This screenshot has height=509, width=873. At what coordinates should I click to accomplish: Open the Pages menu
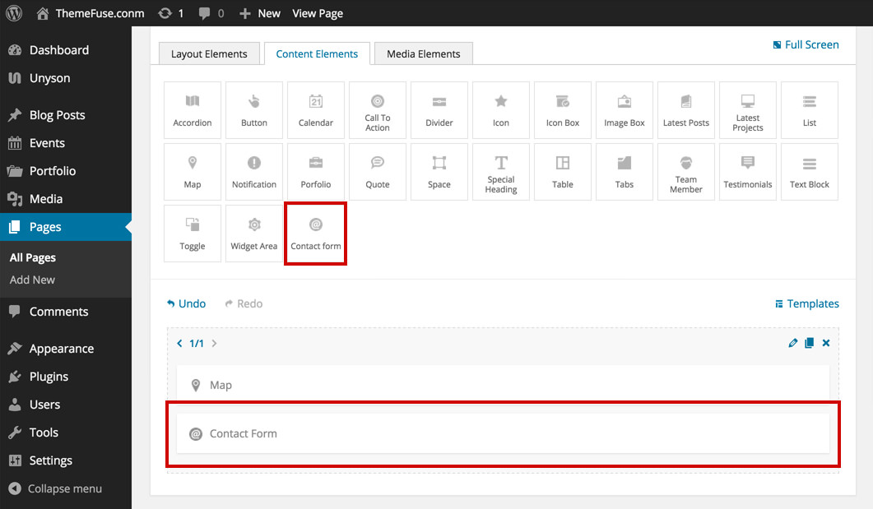(66, 227)
